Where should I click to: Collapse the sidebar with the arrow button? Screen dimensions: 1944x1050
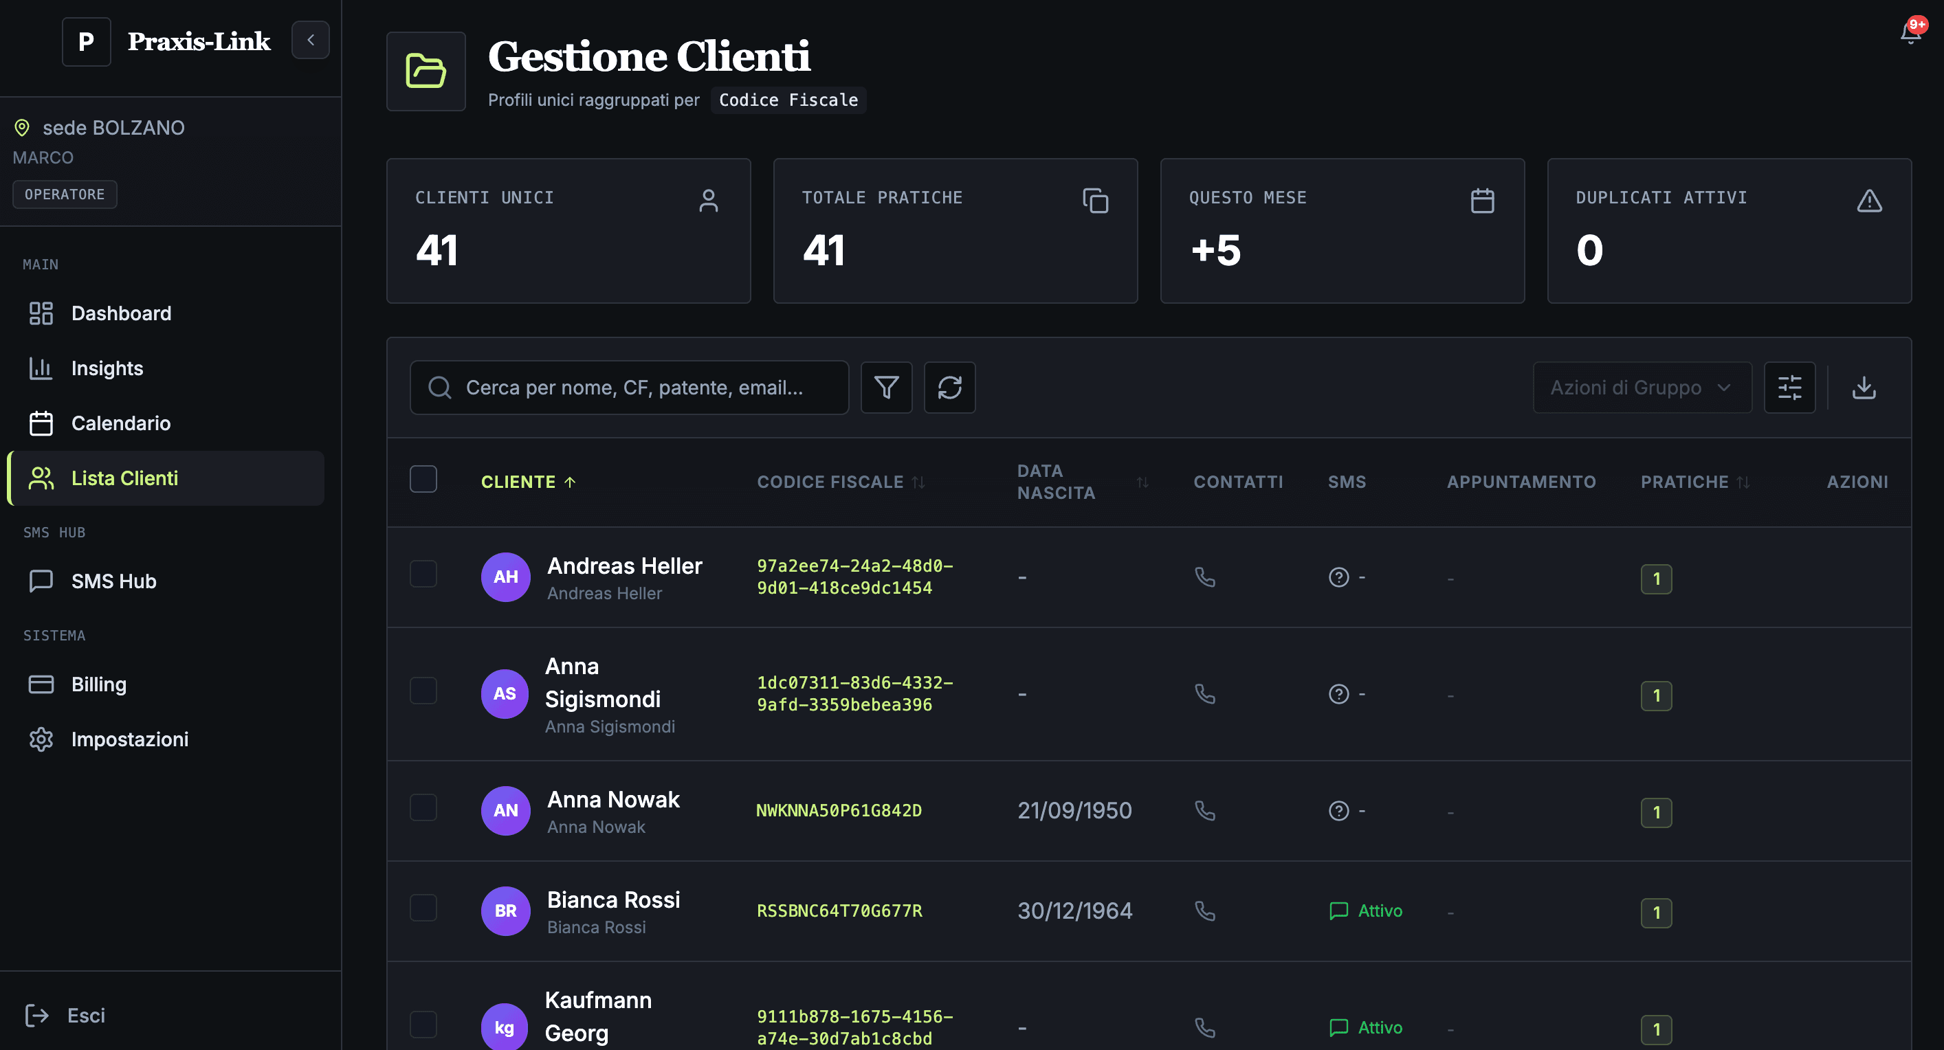[310, 40]
